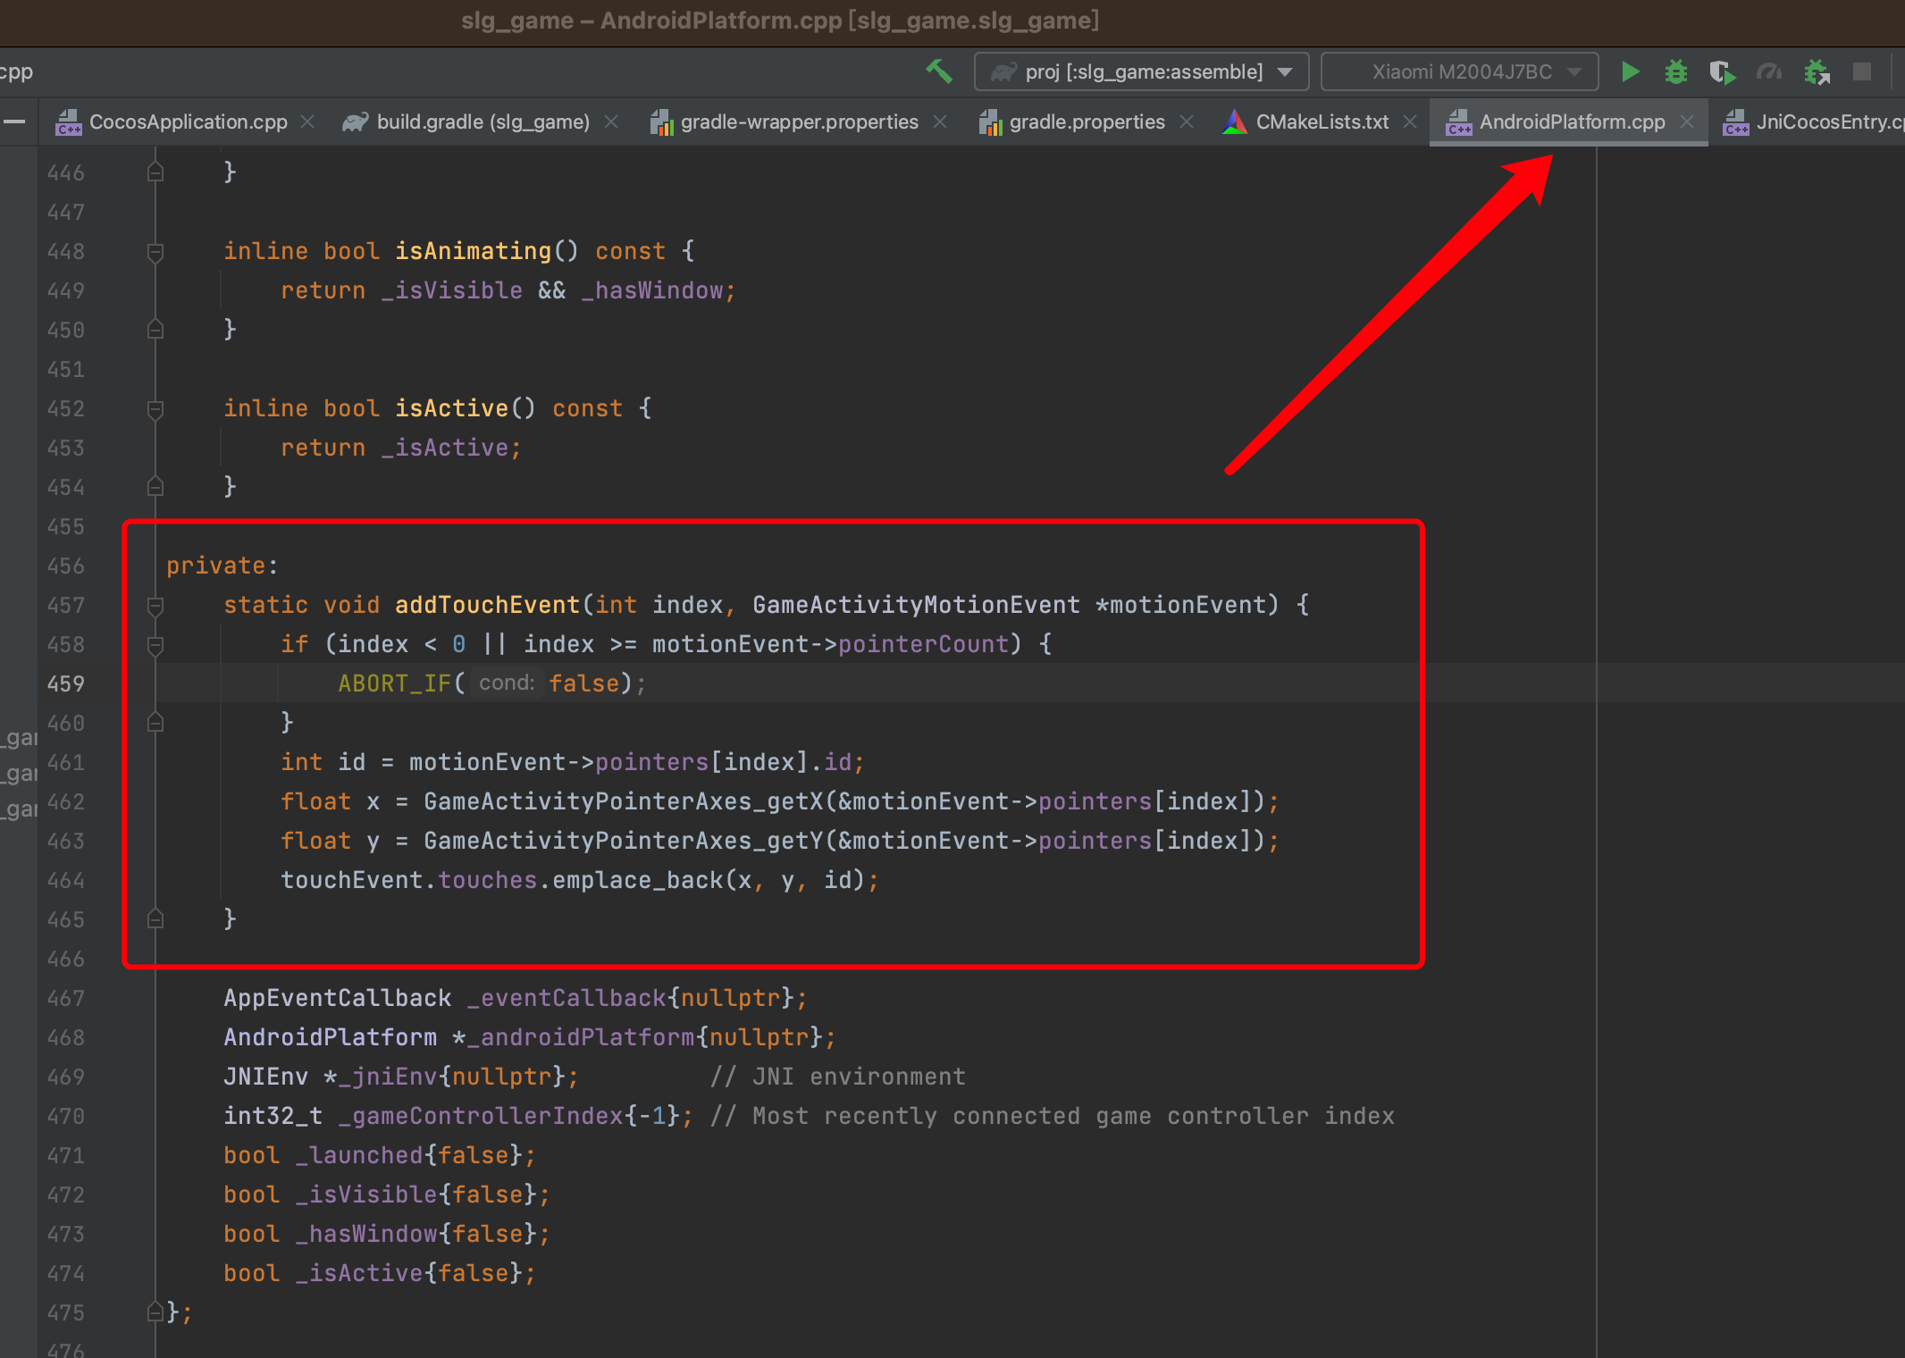Click the Debug app bug icon

coord(1675,71)
